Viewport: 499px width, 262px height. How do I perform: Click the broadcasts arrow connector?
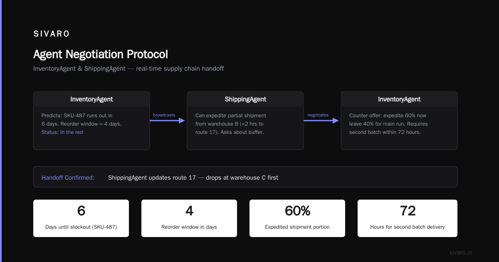click(x=167, y=121)
